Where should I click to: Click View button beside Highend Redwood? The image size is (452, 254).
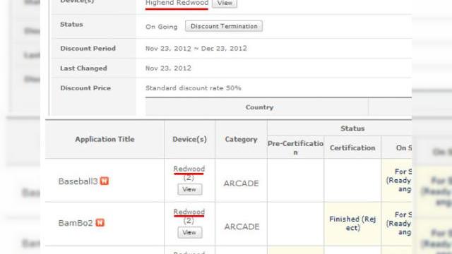[x=225, y=3]
